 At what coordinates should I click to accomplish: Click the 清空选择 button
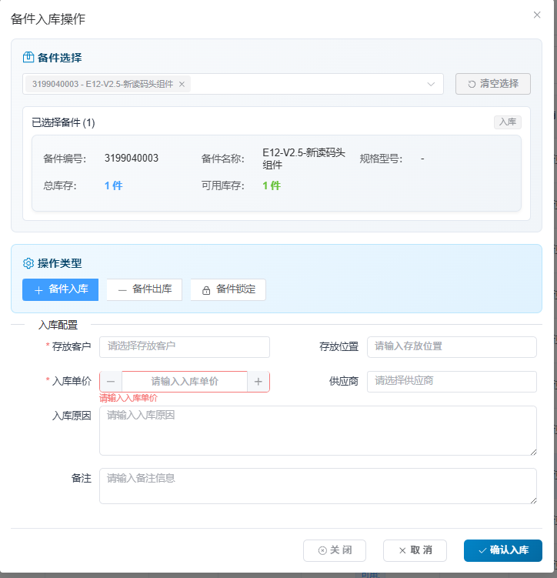click(x=493, y=84)
